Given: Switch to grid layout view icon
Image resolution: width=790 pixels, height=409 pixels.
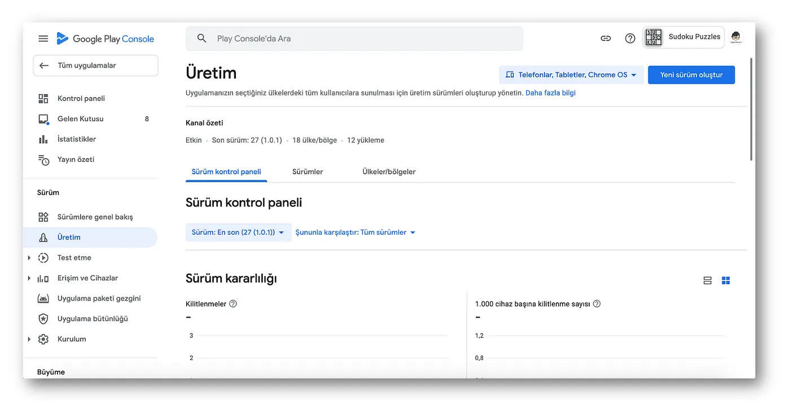Looking at the screenshot, I should click(x=726, y=280).
